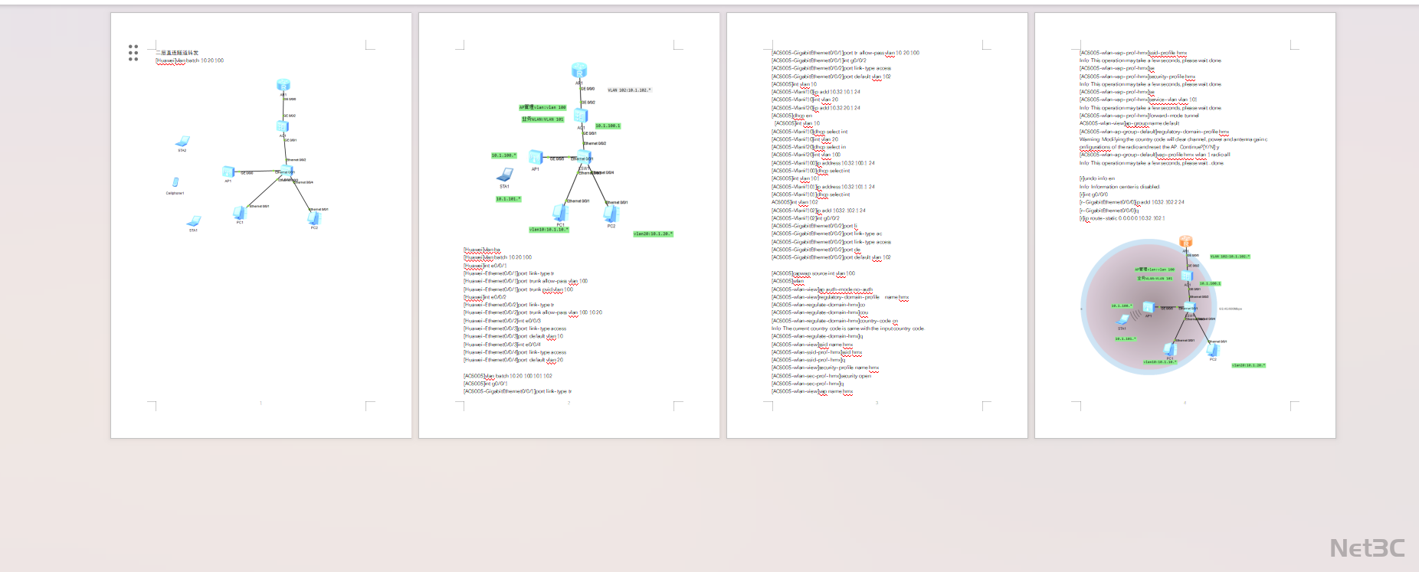Click the 'VLAN 102:10.1.102.*' label on page two

pos(629,90)
